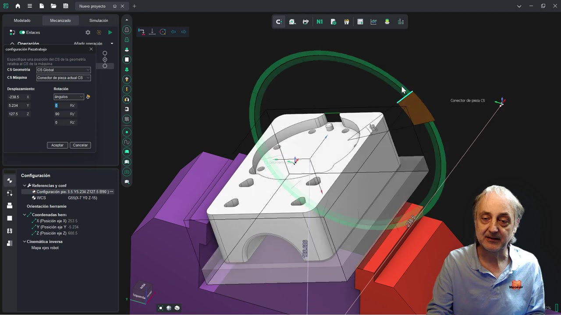561x315 pixels.
Task: Select the caliper measurement icon
Action: [x=306, y=22]
